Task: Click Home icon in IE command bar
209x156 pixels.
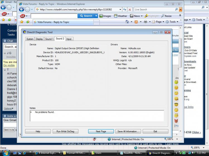Action: click(x=127, y=22)
